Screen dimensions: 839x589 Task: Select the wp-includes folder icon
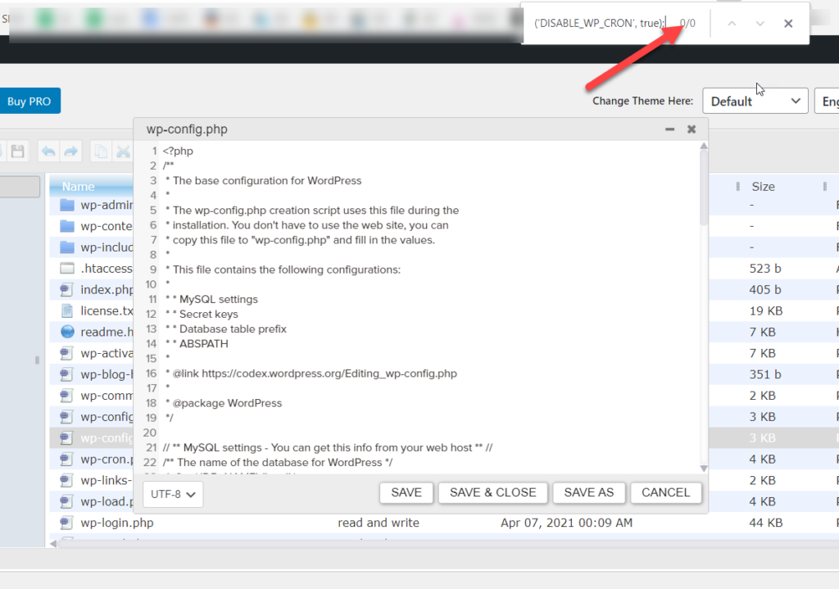(67, 247)
